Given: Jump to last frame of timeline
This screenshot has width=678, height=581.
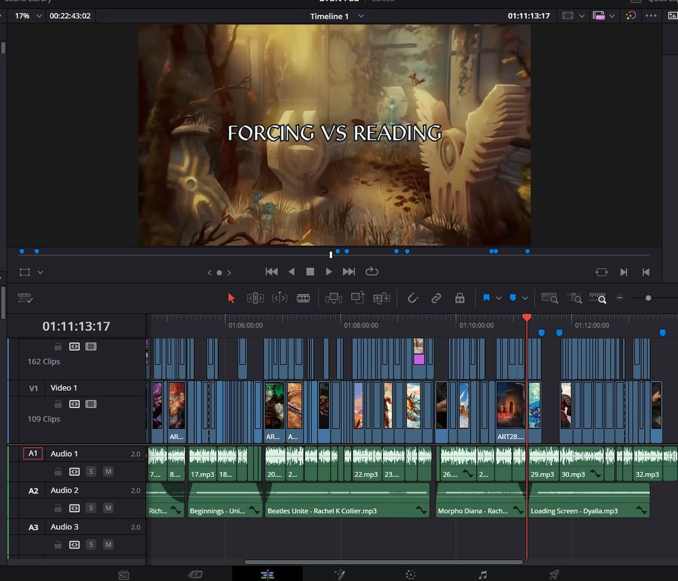Looking at the screenshot, I should coord(348,271).
